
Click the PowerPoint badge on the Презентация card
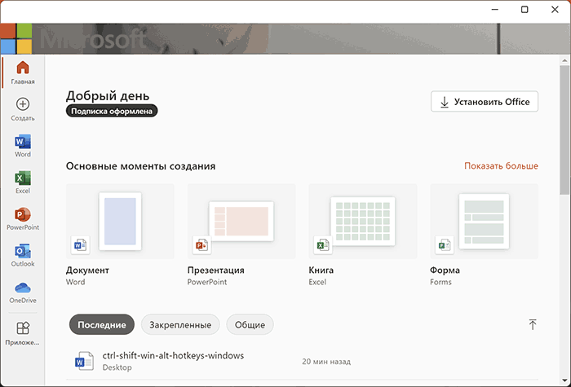click(x=201, y=244)
